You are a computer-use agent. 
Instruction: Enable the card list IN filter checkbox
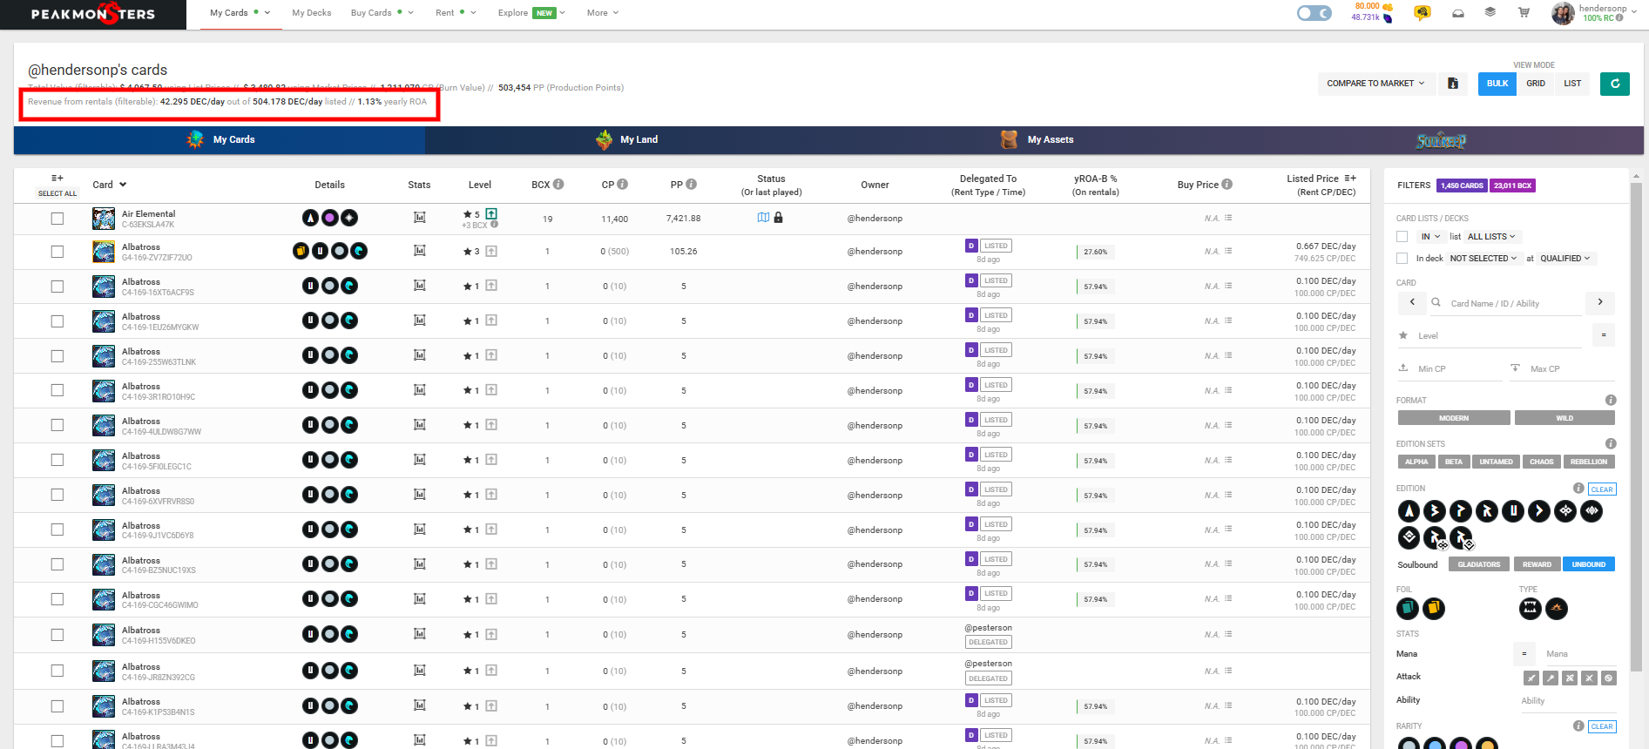pyautogui.click(x=1402, y=237)
